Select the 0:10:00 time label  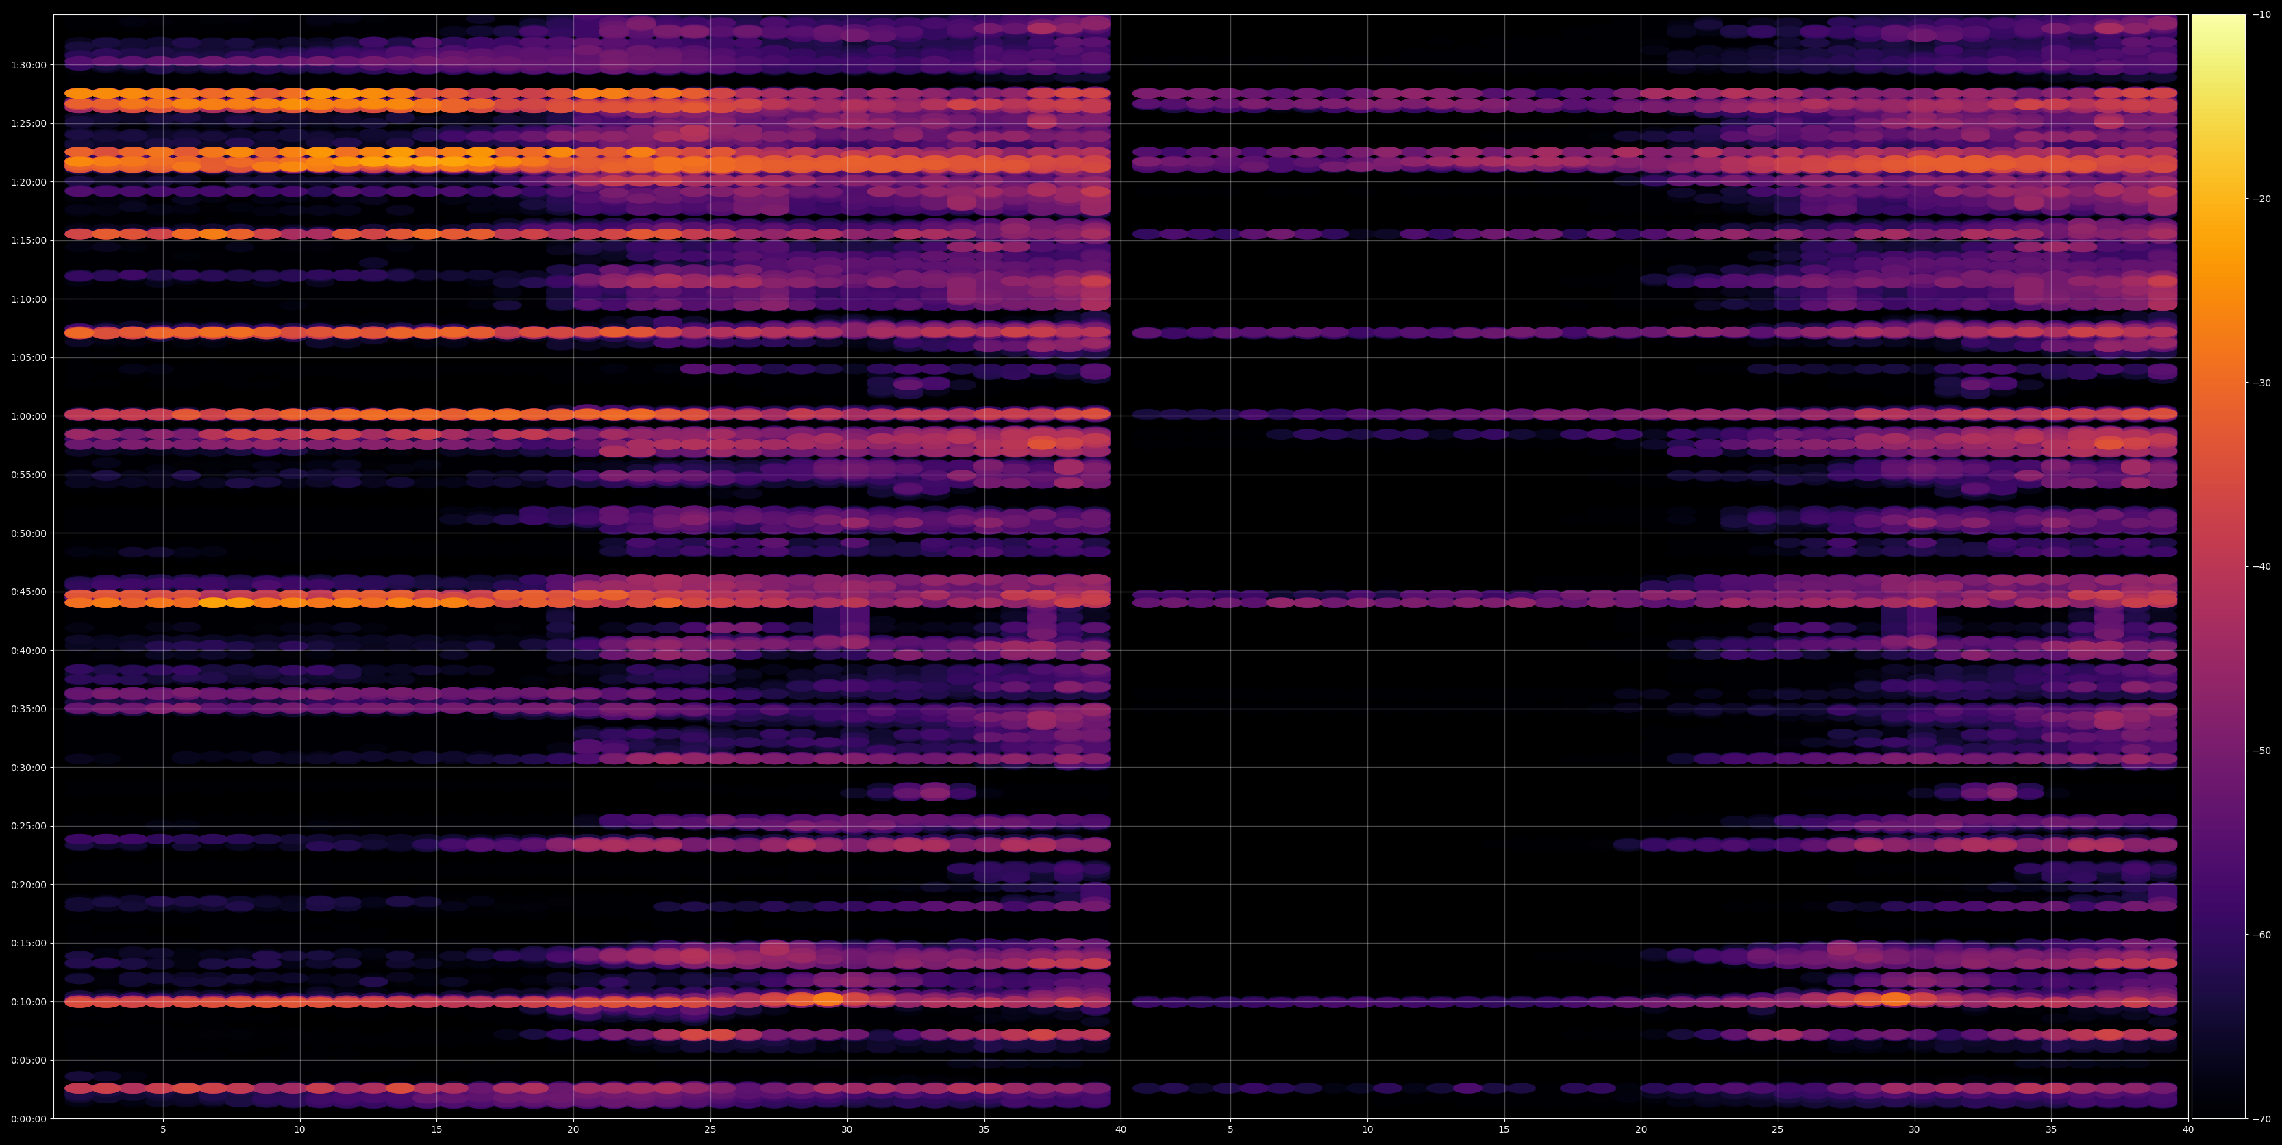tap(28, 1003)
